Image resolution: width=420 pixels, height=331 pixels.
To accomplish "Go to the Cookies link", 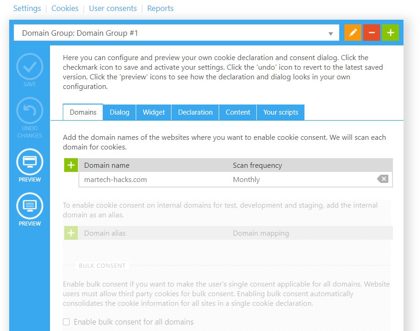I will pos(65,8).
